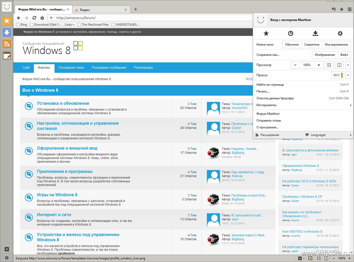
Task: Expand the Прокси dropdown arrow
Action: (348, 75)
